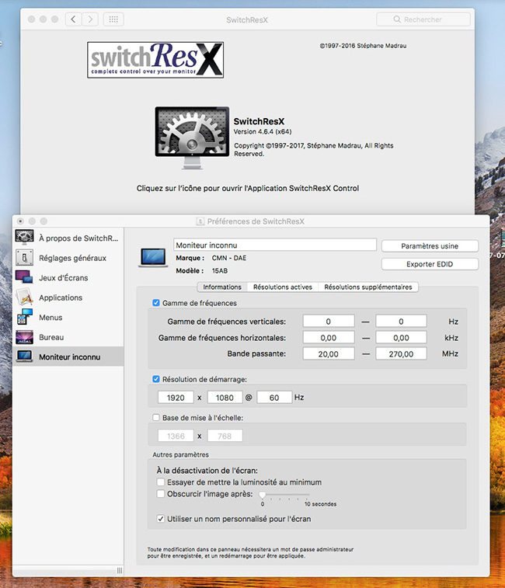Screen dimensions: 505x588
Task: Click the 15AB model value
Action: [x=220, y=271]
